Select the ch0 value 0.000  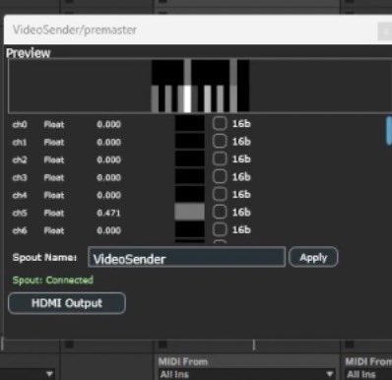click(x=108, y=124)
